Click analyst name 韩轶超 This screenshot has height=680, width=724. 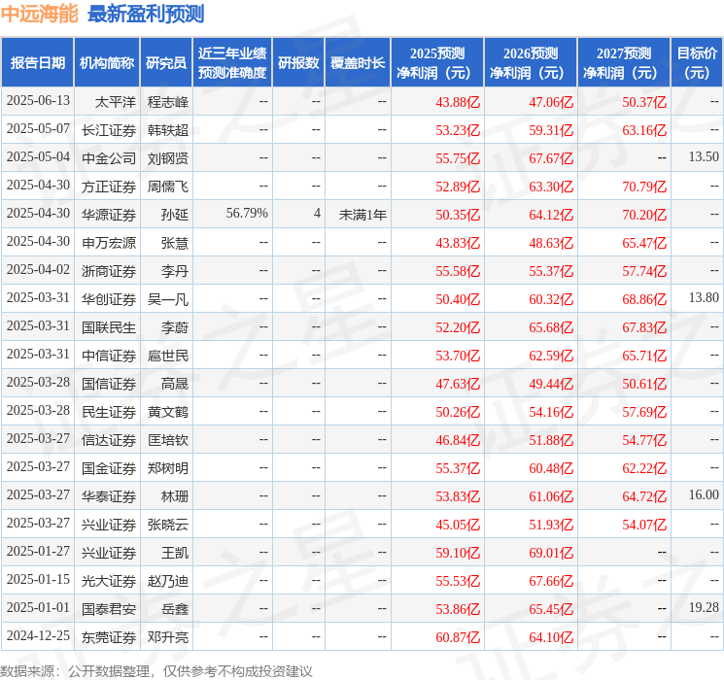(x=167, y=130)
